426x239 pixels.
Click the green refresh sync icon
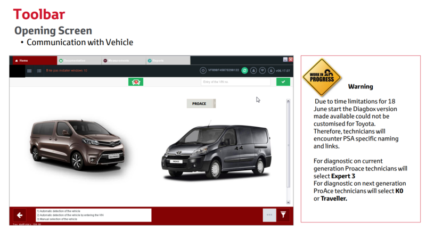244,71
